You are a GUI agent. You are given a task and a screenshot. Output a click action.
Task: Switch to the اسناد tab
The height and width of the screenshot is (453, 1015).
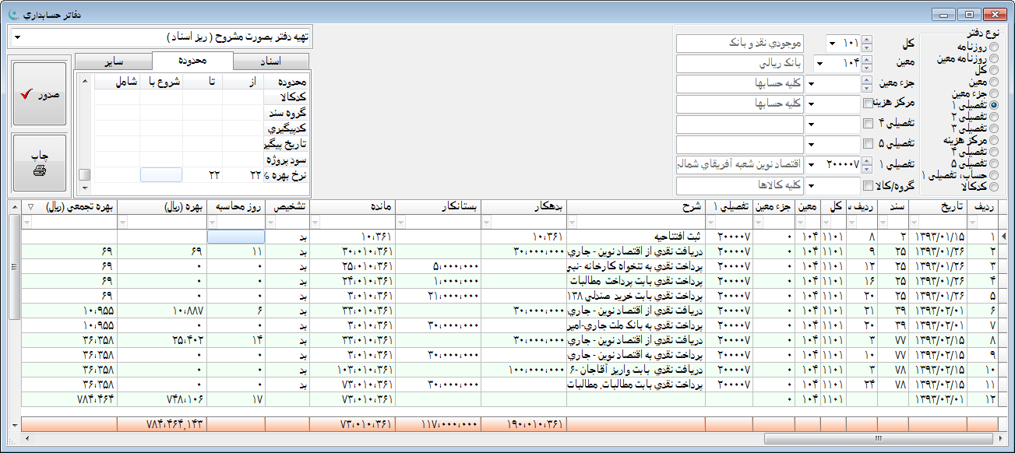pyautogui.click(x=270, y=61)
